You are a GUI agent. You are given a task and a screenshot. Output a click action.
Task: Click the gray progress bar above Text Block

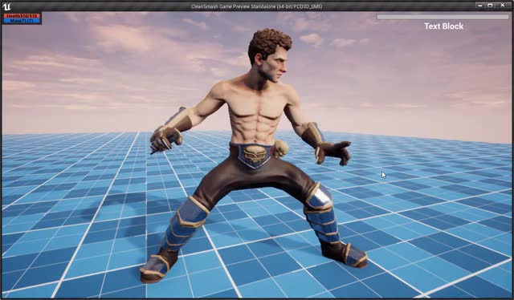click(x=443, y=17)
